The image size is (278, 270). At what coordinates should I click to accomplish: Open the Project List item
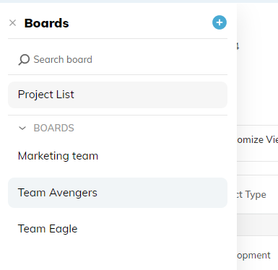(118, 95)
